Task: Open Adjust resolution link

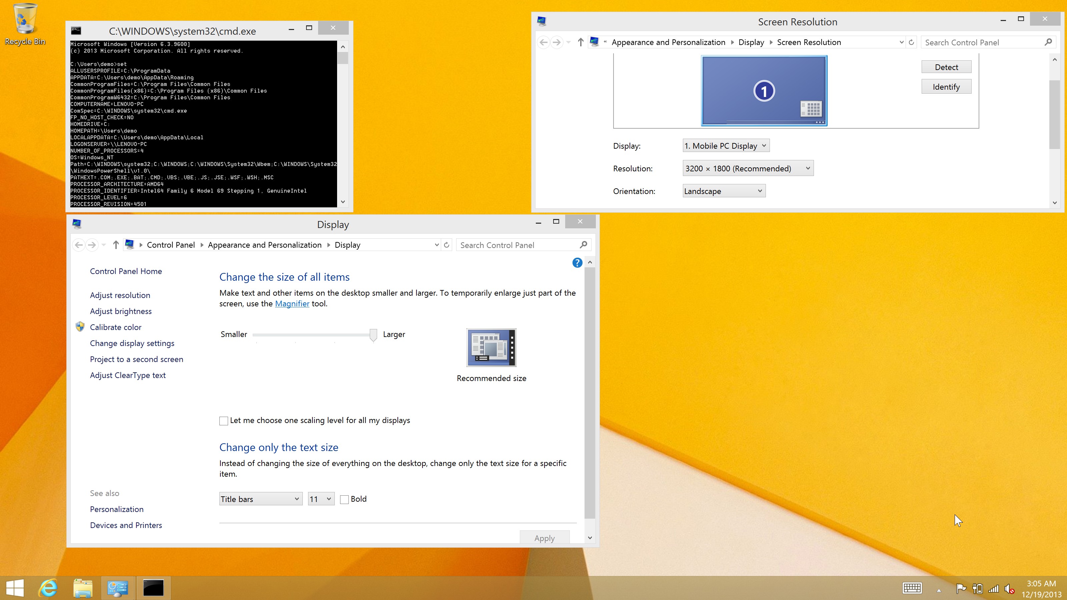Action: pos(120,295)
